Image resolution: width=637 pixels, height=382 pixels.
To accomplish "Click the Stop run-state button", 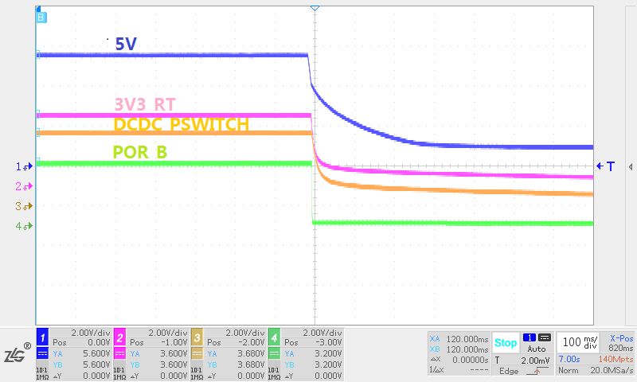I will (506, 343).
